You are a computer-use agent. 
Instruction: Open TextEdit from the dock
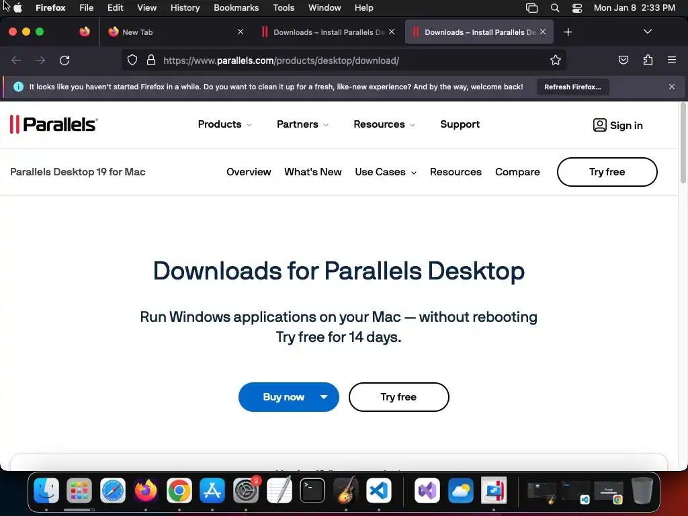(279, 490)
